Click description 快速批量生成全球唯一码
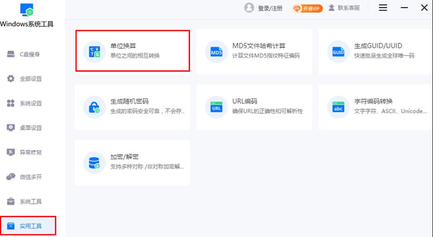The width and height of the screenshot is (433, 237). pyautogui.click(x=384, y=55)
